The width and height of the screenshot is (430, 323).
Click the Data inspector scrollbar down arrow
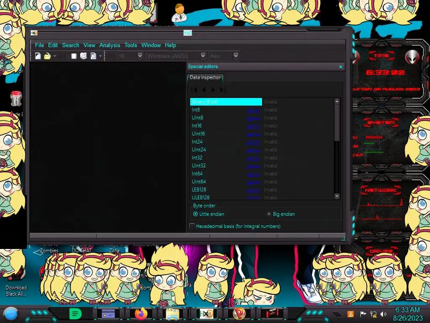(x=337, y=196)
